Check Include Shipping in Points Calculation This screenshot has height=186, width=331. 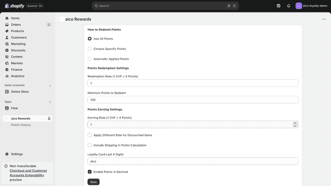(90, 145)
